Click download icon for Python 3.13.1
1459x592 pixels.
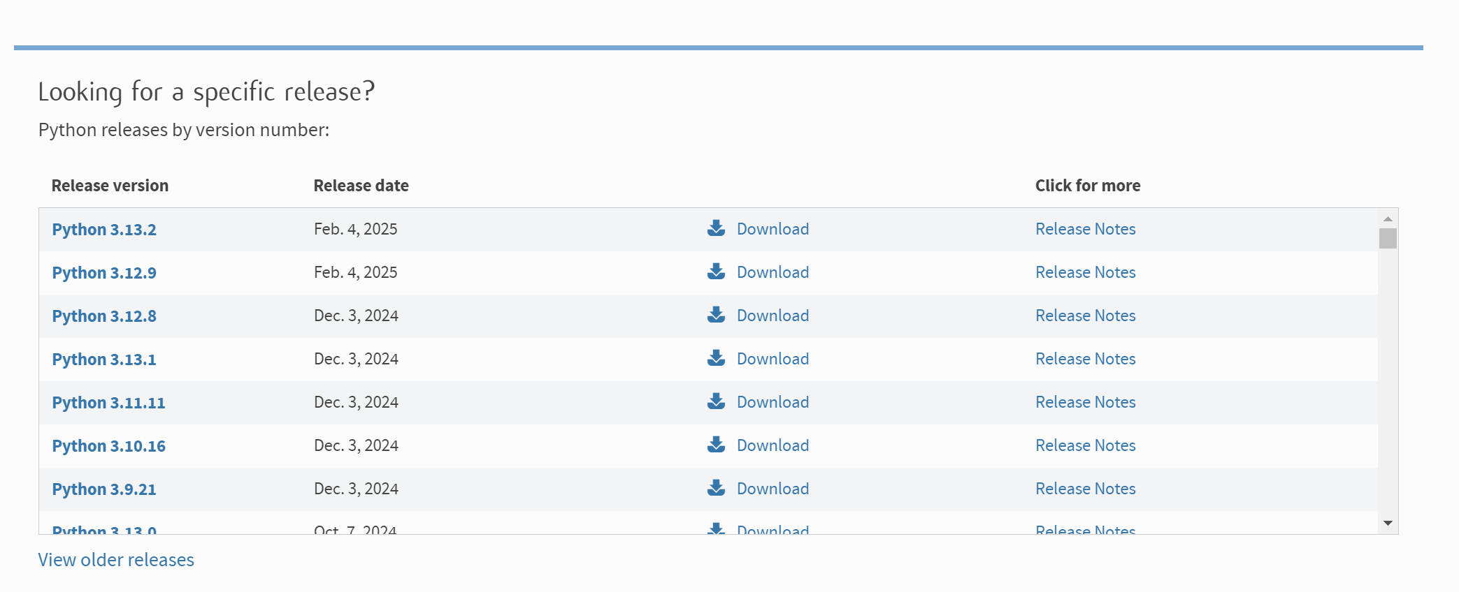tap(716, 358)
